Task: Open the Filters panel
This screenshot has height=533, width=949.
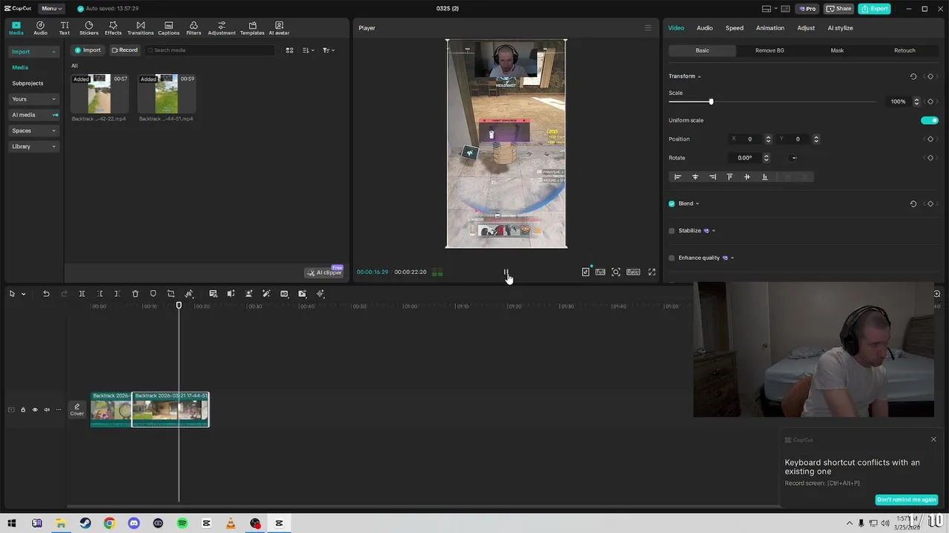Action: tap(194, 28)
